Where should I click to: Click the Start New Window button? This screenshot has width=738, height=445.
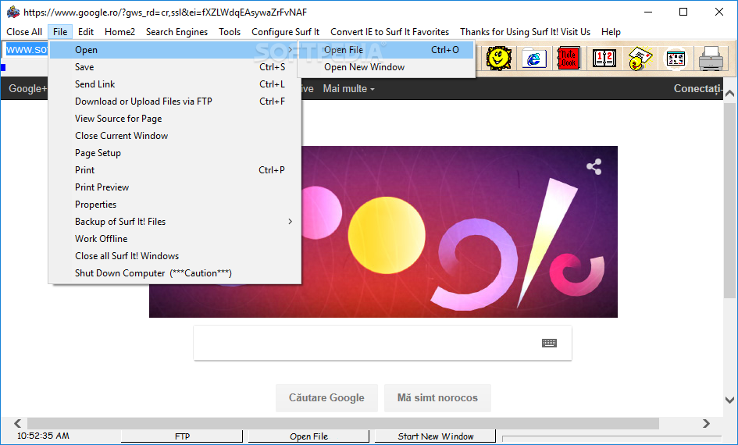435,436
